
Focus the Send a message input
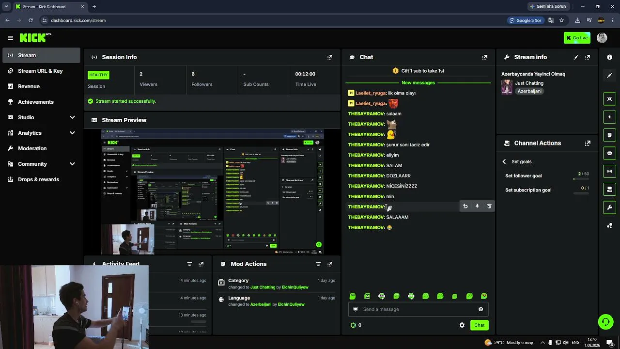[x=418, y=309]
